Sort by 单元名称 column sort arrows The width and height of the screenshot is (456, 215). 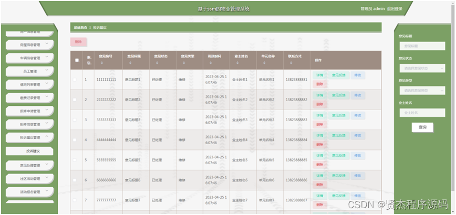point(264,63)
